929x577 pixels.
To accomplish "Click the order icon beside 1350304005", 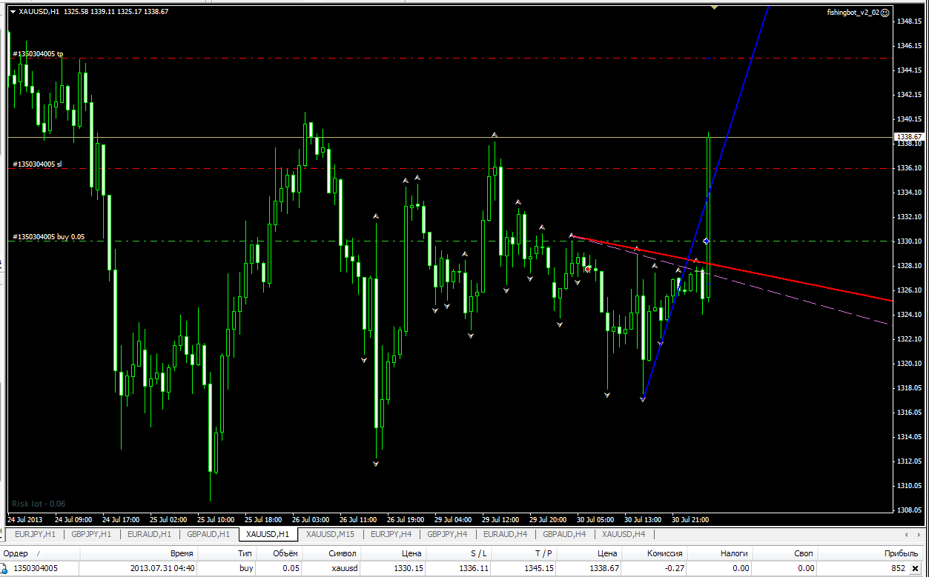I will click(4, 569).
